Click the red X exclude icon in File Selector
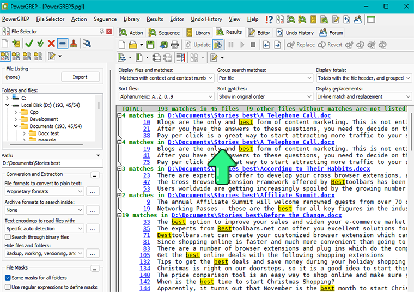 (x=51, y=44)
